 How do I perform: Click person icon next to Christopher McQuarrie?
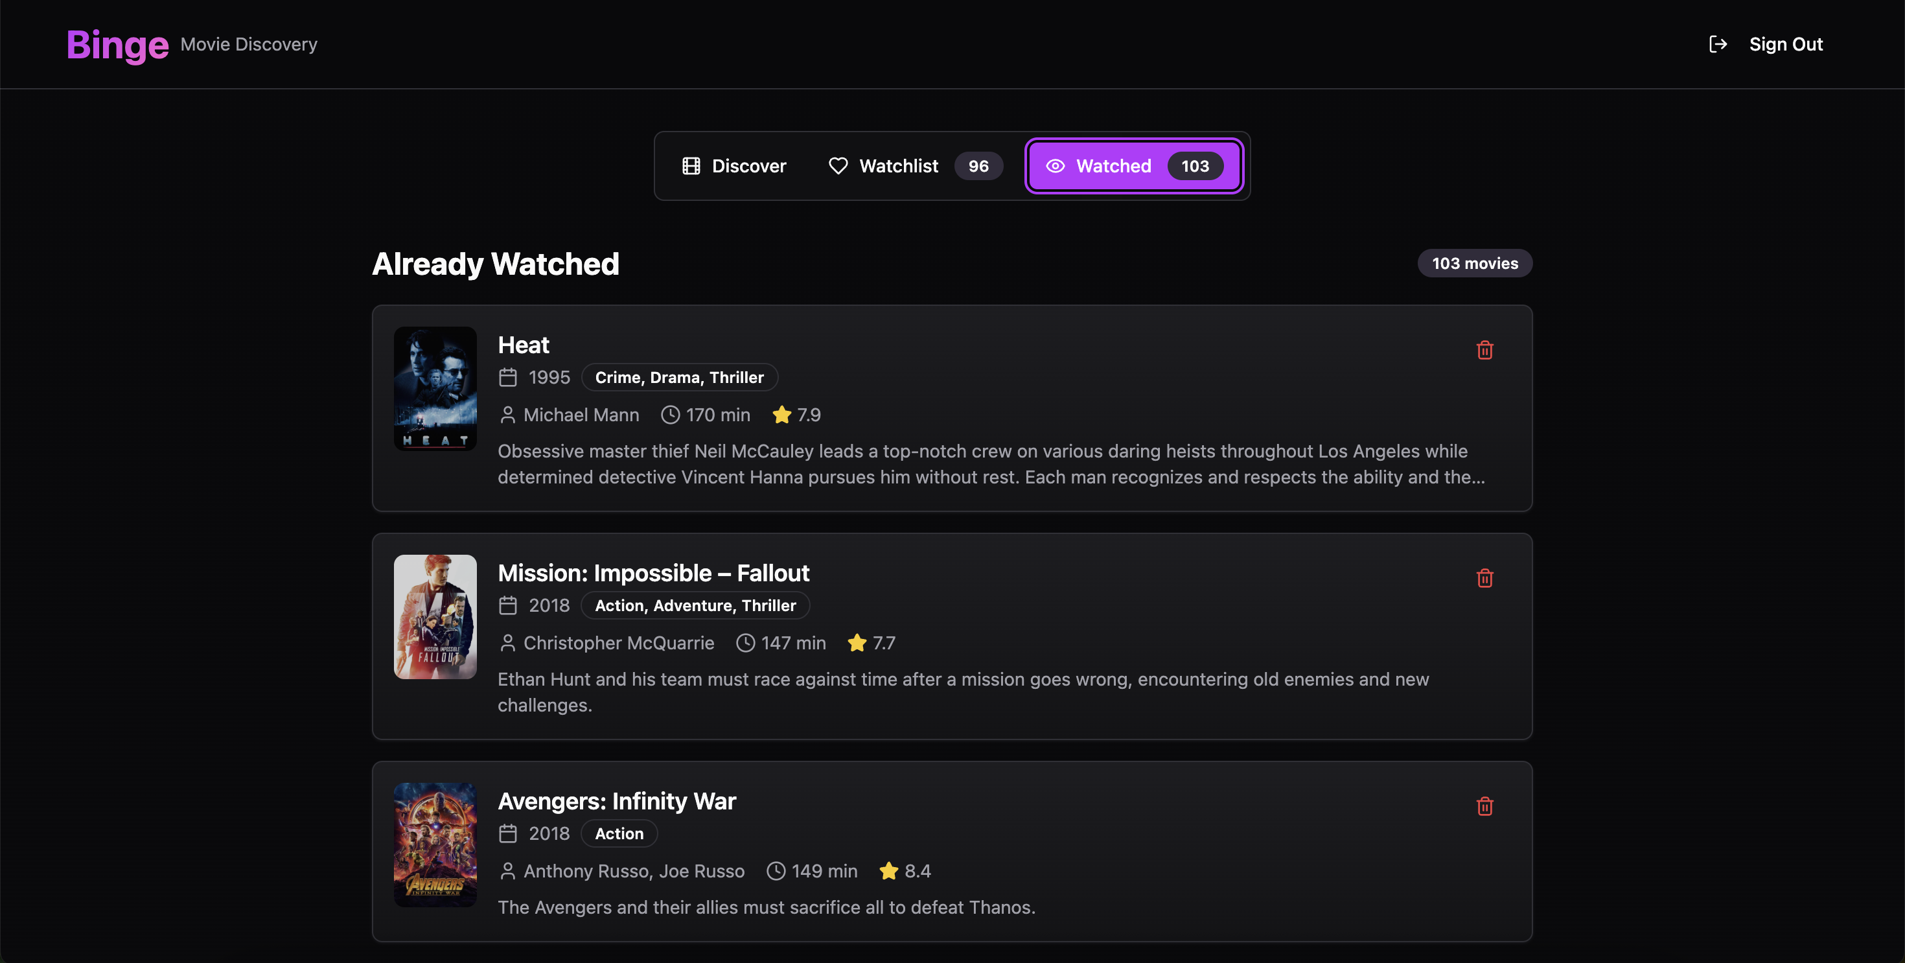(x=507, y=643)
